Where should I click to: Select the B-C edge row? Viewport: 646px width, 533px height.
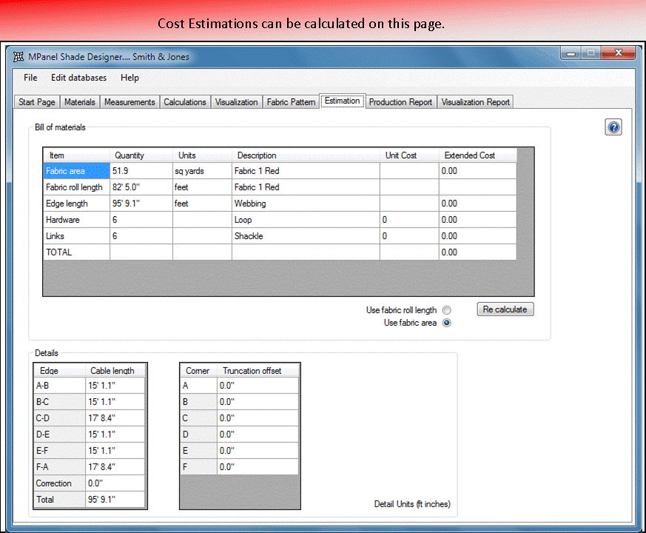[x=90, y=401]
